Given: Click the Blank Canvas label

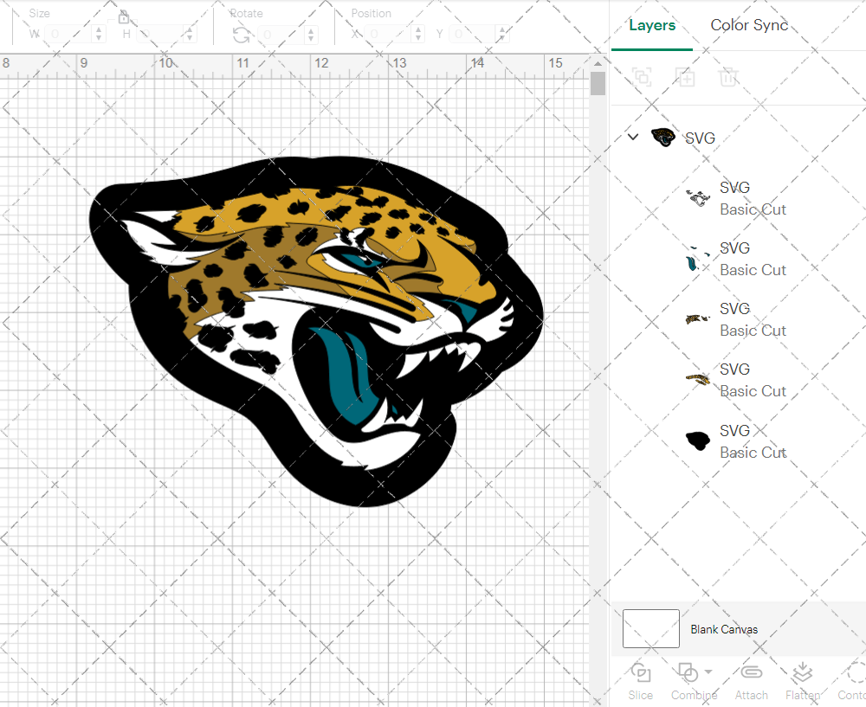Looking at the screenshot, I should [723, 629].
